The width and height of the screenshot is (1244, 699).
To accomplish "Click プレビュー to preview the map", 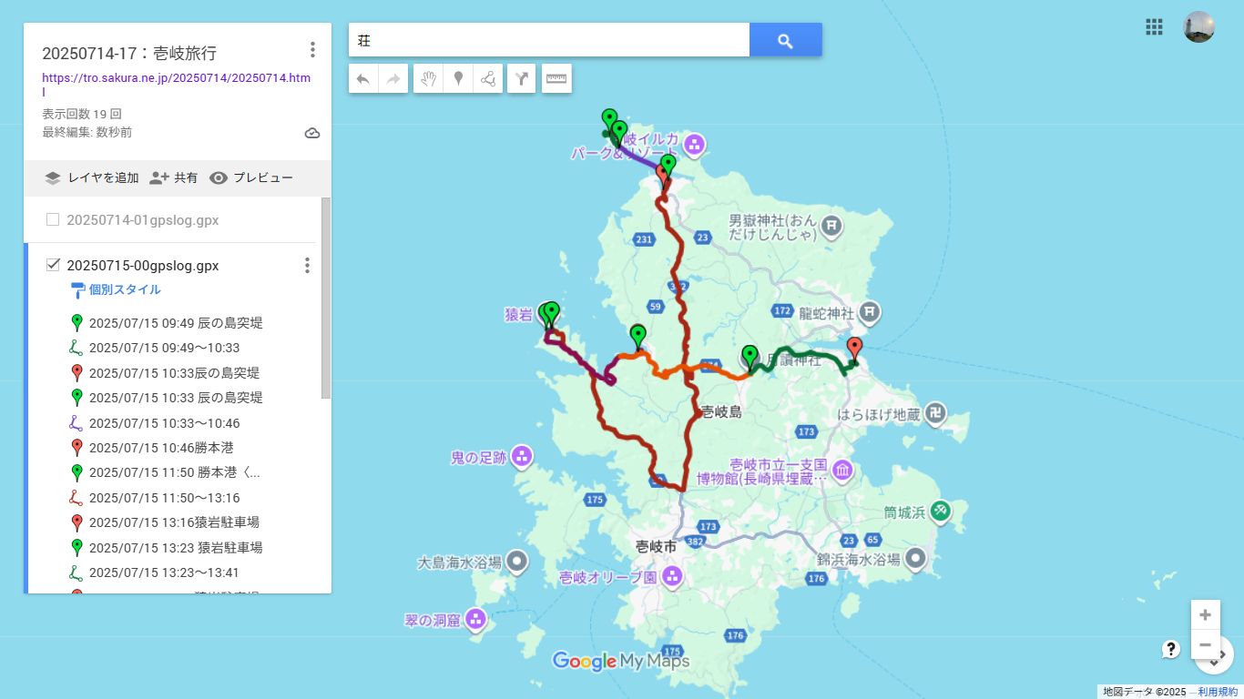I will coord(251,178).
